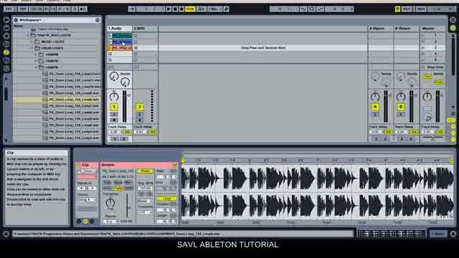Toggle Return A activator button
The image size is (459, 258).
(x=375, y=107)
